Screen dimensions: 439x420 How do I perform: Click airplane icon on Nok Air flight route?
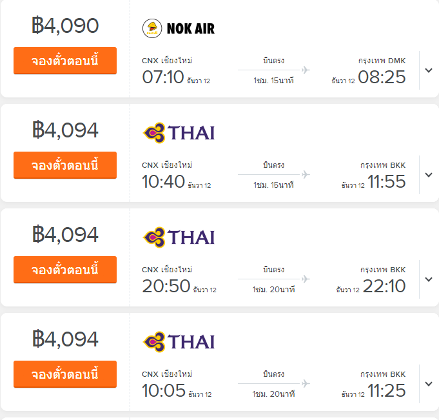(x=306, y=70)
